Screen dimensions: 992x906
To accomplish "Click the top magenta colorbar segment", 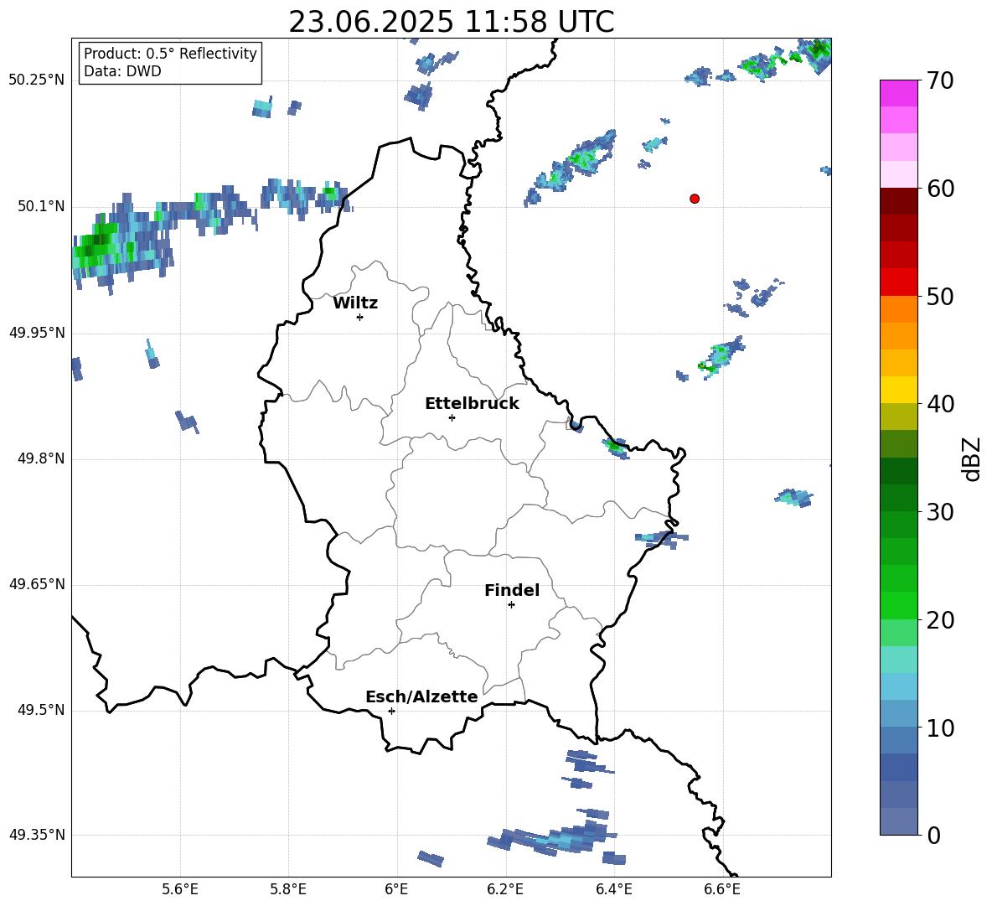I will click(898, 94).
